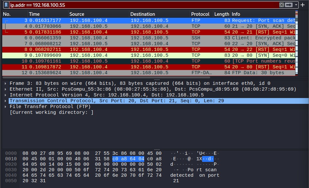Click FTP-DA… protocol cell in packet 12
309x188 pixels.
click(201, 73)
